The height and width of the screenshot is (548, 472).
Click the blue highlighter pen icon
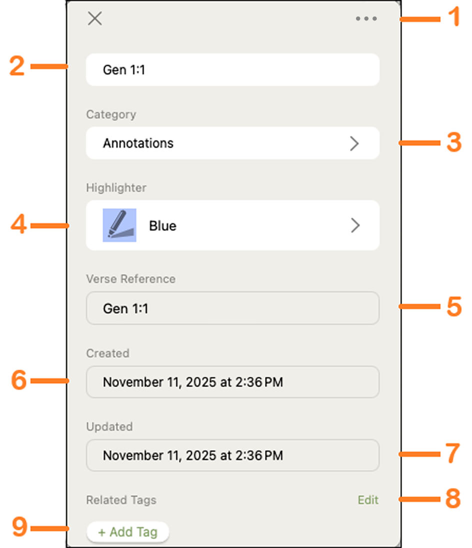[x=119, y=225]
